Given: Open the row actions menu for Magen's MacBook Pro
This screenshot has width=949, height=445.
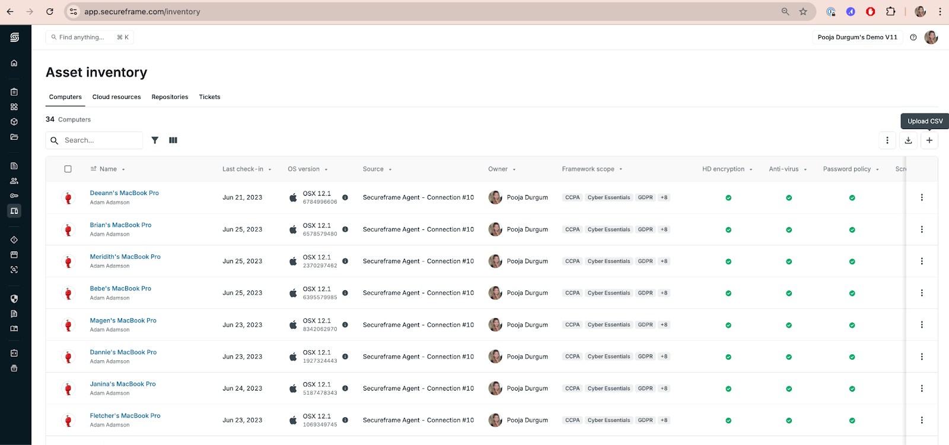Looking at the screenshot, I should coord(922,325).
